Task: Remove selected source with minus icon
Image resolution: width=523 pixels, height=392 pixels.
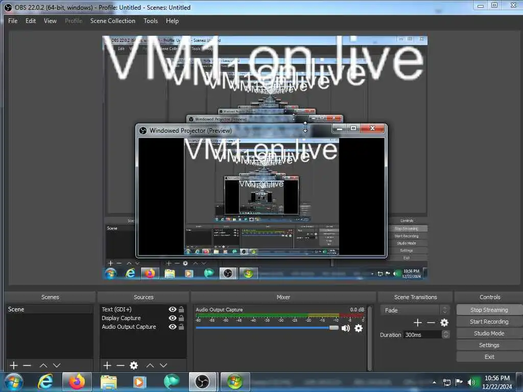Action: coord(121,365)
